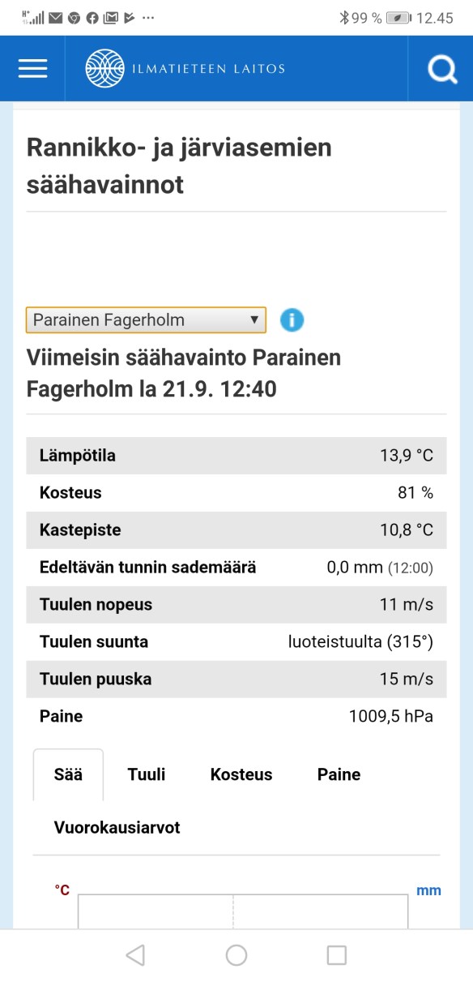This screenshot has height=982, width=473.
Task: Click the dropdown arrow on the station selector
Action: [x=254, y=319]
